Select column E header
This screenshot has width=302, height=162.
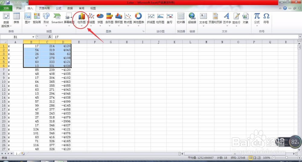pos(79,42)
